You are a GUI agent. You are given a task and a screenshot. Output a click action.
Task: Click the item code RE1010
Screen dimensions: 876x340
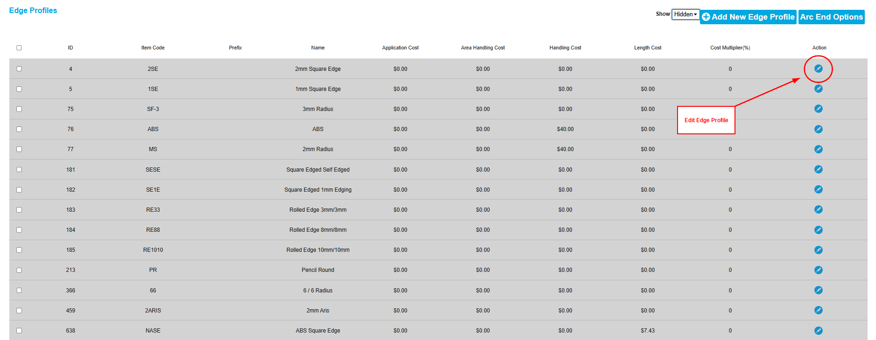[153, 250]
